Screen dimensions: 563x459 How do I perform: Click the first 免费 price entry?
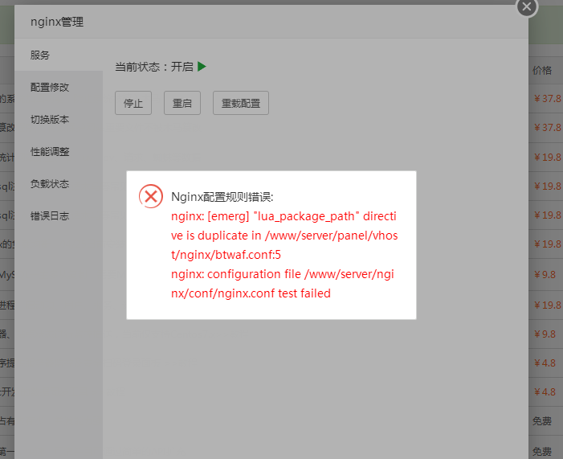[542, 421]
